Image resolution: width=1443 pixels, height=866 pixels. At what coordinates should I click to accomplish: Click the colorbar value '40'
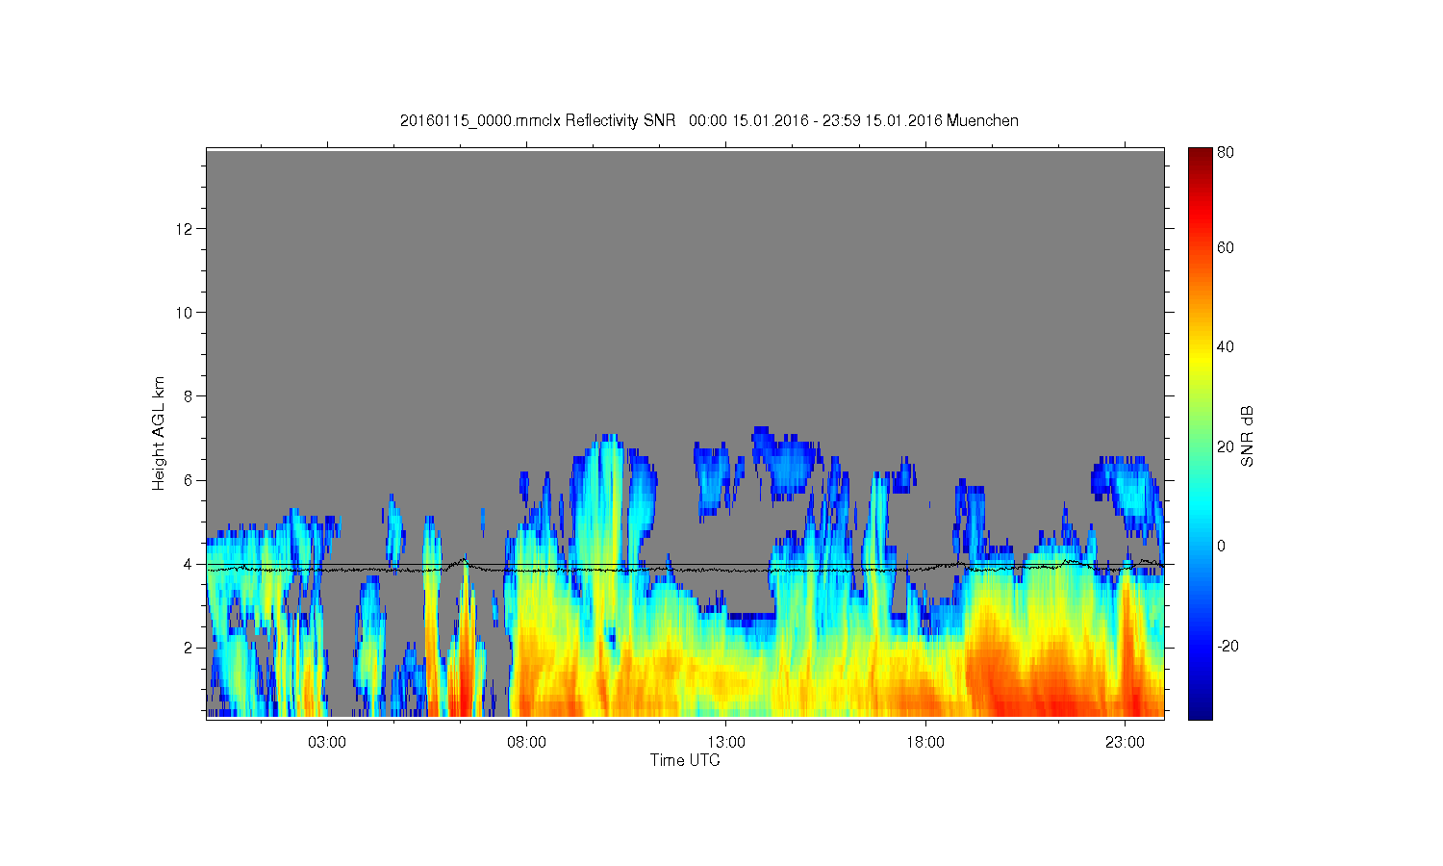[1226, 346]
